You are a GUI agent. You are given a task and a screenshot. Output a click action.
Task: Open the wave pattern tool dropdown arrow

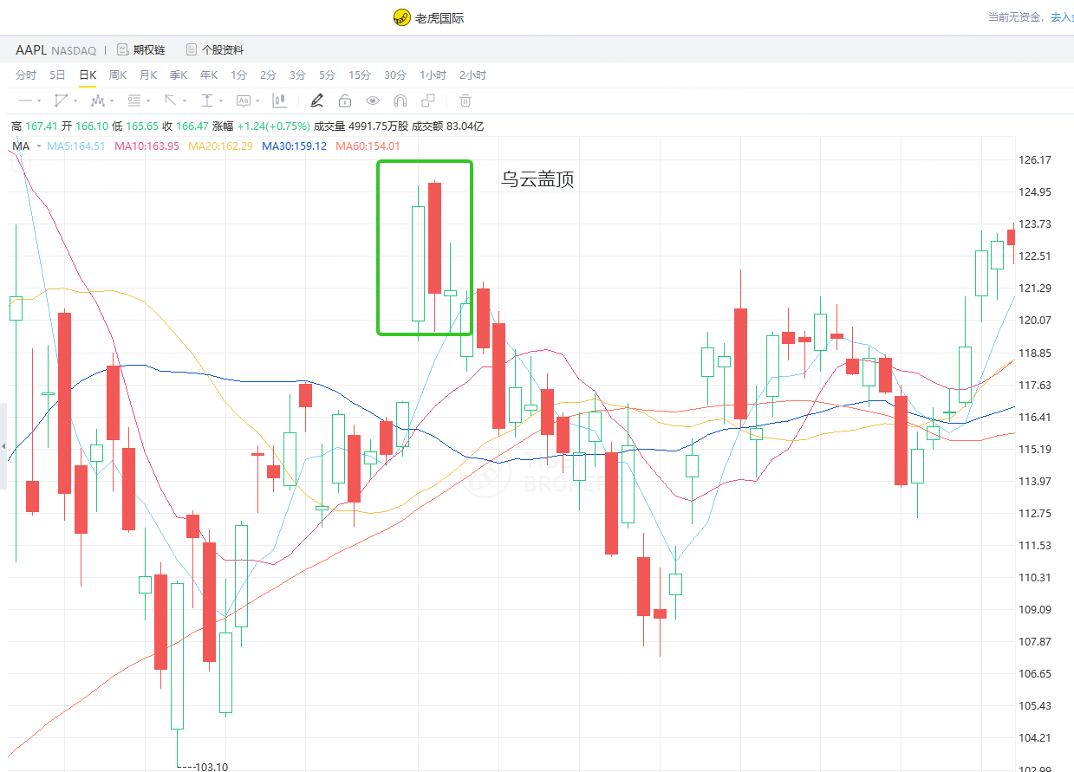(x=112, y=101)
